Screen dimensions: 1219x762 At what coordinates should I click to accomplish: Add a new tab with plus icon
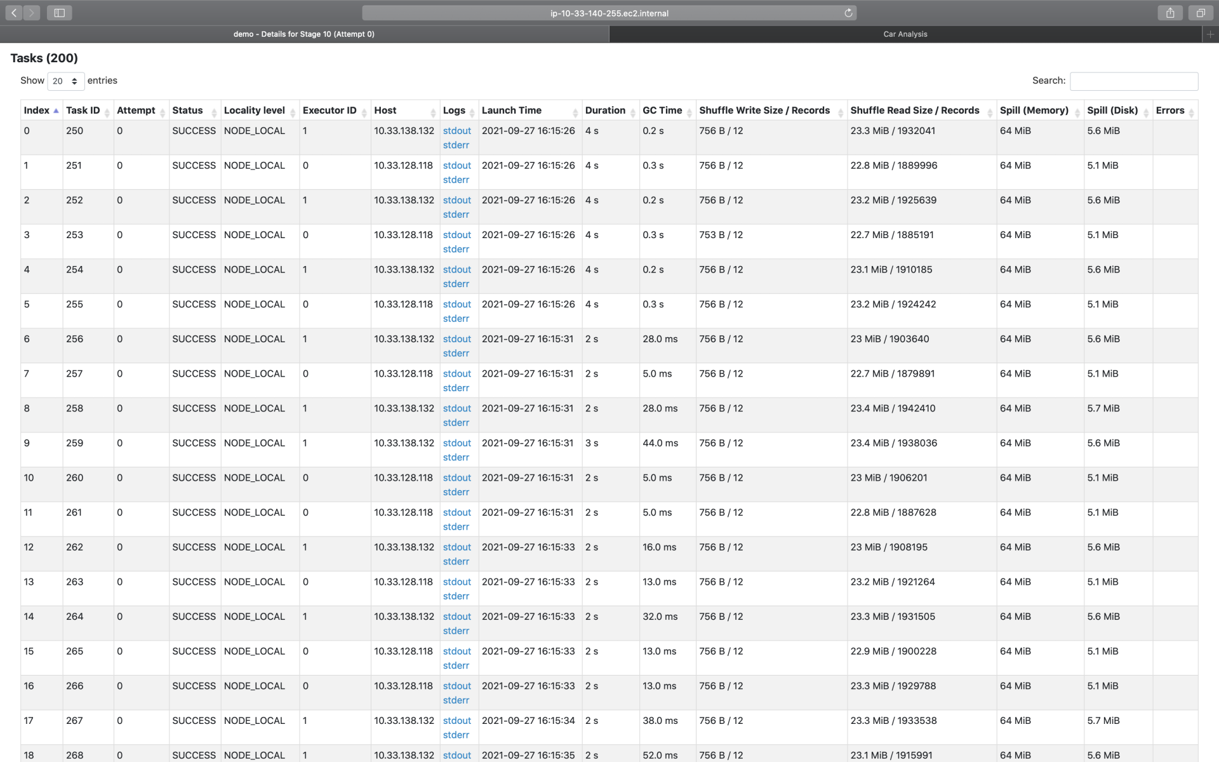(1210, 34)
